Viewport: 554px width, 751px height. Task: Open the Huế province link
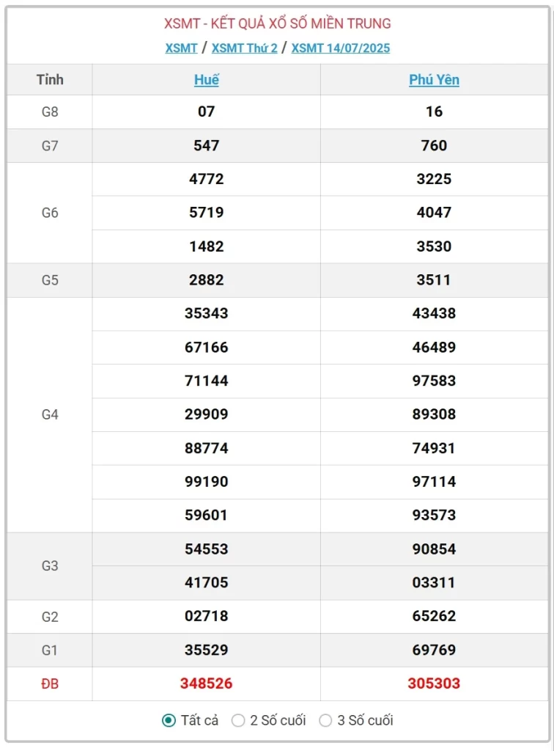[x=207, y=80]
